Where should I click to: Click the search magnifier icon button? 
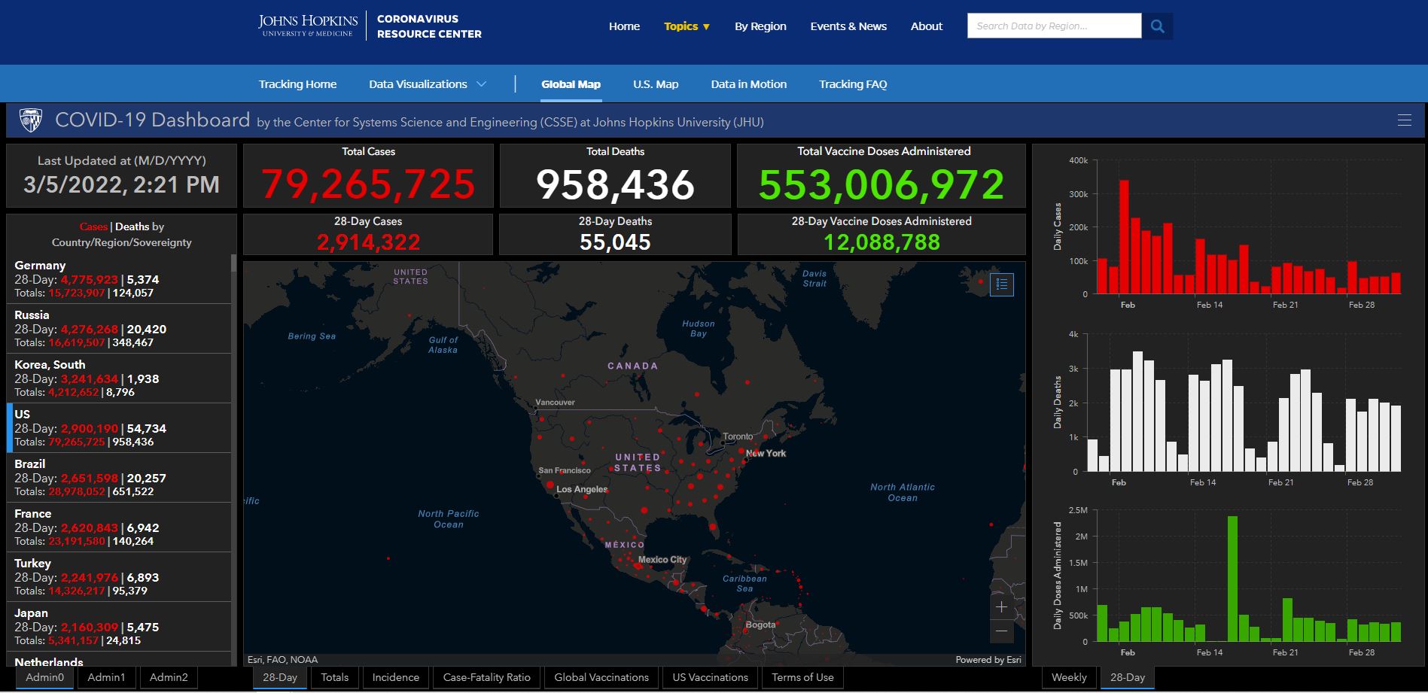[1157, 26]
